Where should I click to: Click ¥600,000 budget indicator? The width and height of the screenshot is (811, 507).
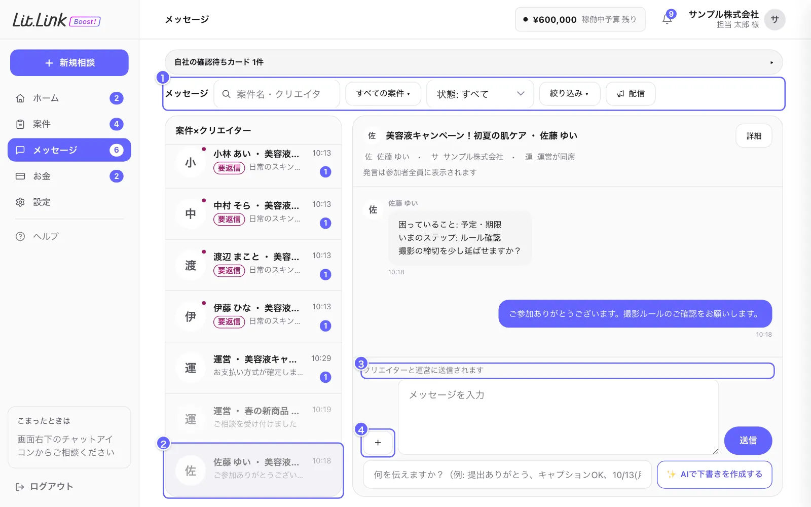click(580, 19)
